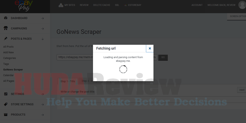Switch to Step 2 - Images tab

click(91, 81)
